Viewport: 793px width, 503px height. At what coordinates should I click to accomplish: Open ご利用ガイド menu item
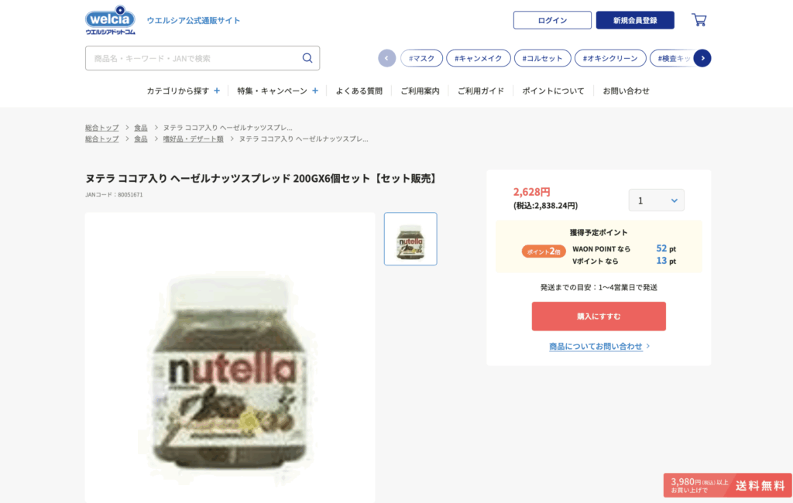pyautogui.click(x=480, y=91)
